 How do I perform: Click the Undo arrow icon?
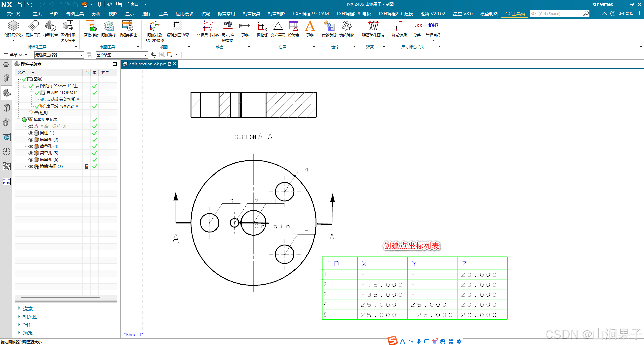[30, 4]
